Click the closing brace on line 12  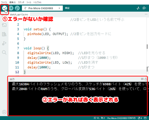(25, 72)
